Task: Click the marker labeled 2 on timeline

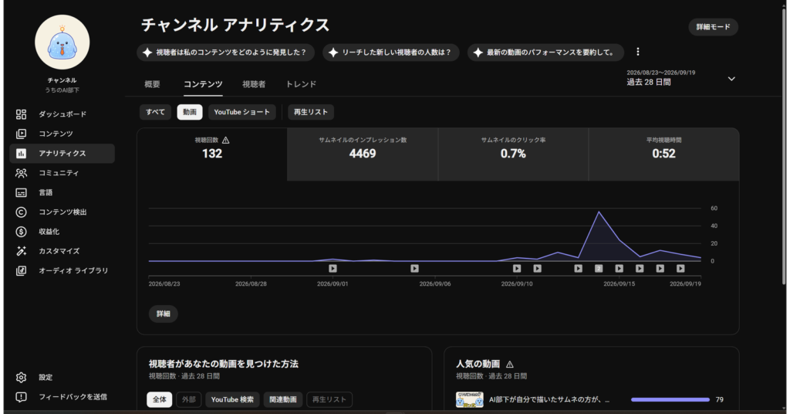Action: click(x=599, y=269)
